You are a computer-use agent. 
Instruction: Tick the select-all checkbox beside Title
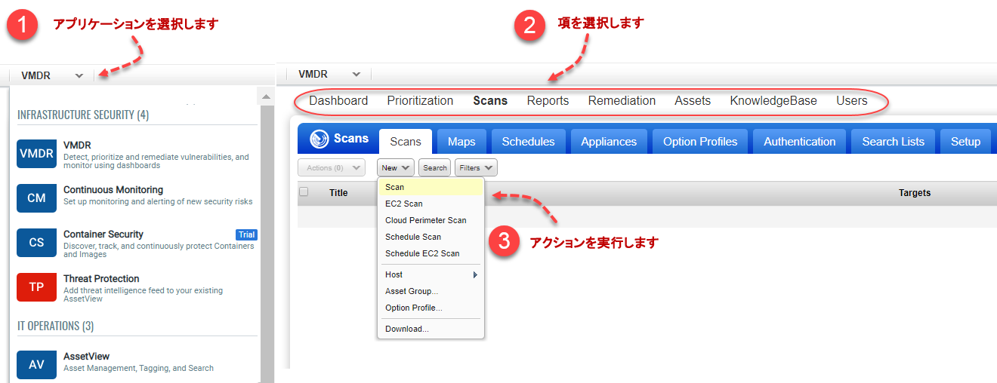click(x=304, y=191)
